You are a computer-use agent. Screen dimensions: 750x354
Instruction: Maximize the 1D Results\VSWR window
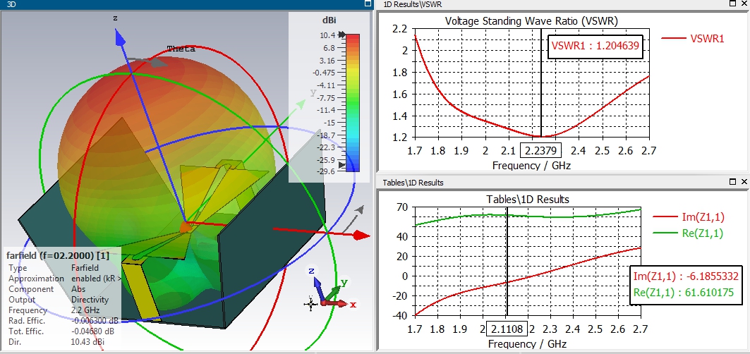pyautogui.click(x=733, y=4)
